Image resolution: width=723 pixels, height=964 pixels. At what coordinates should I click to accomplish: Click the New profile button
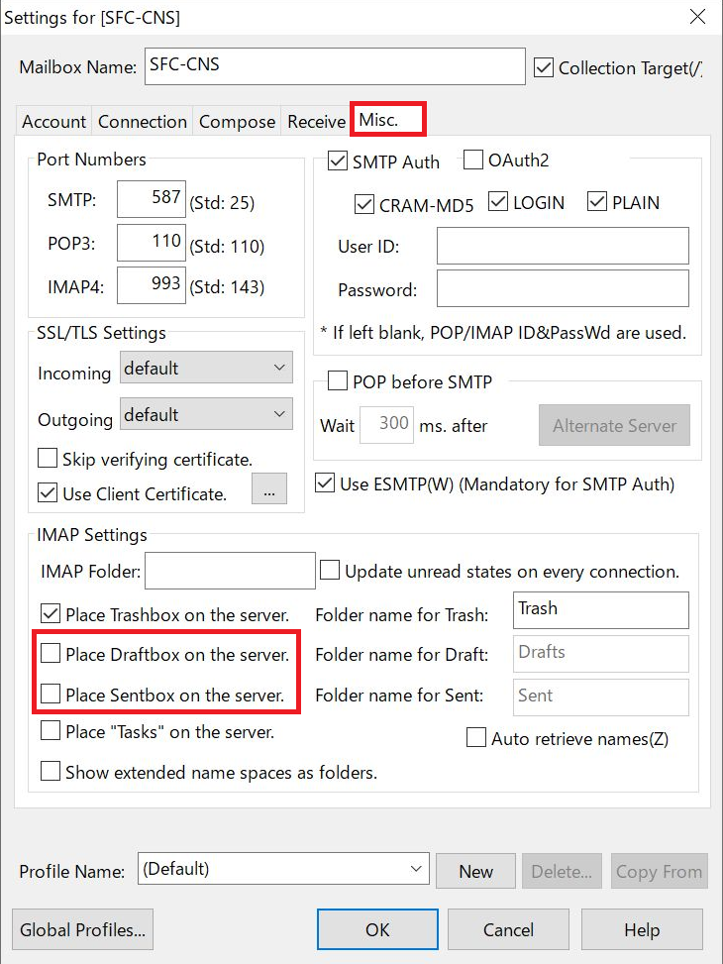point(475,871)
